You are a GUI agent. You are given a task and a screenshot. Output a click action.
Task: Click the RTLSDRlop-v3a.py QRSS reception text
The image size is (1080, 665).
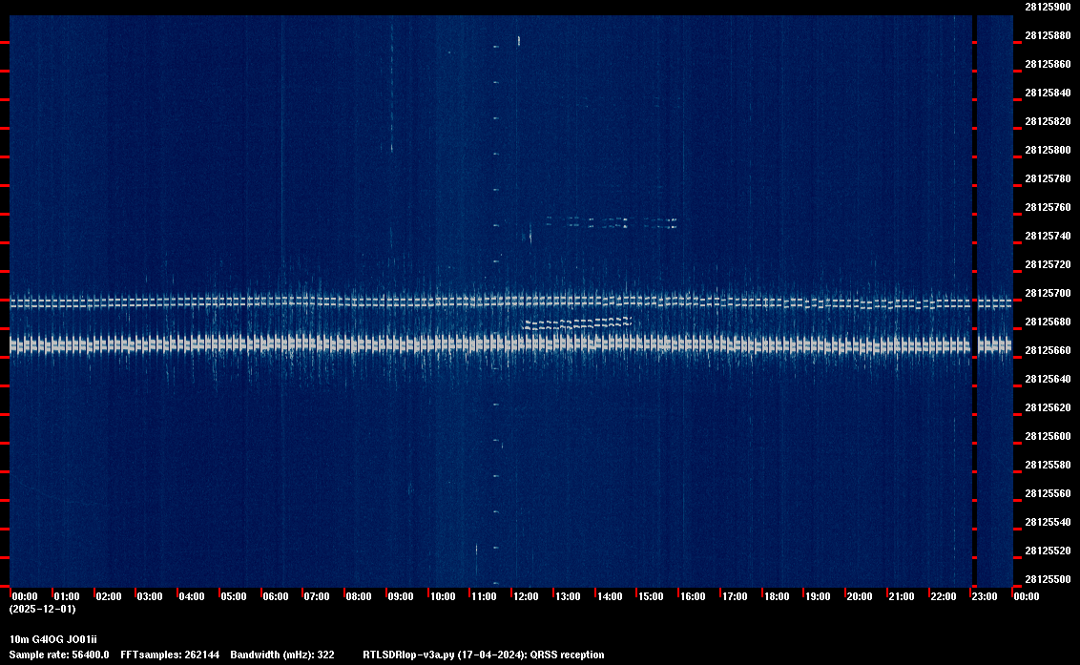coord(483,655)
